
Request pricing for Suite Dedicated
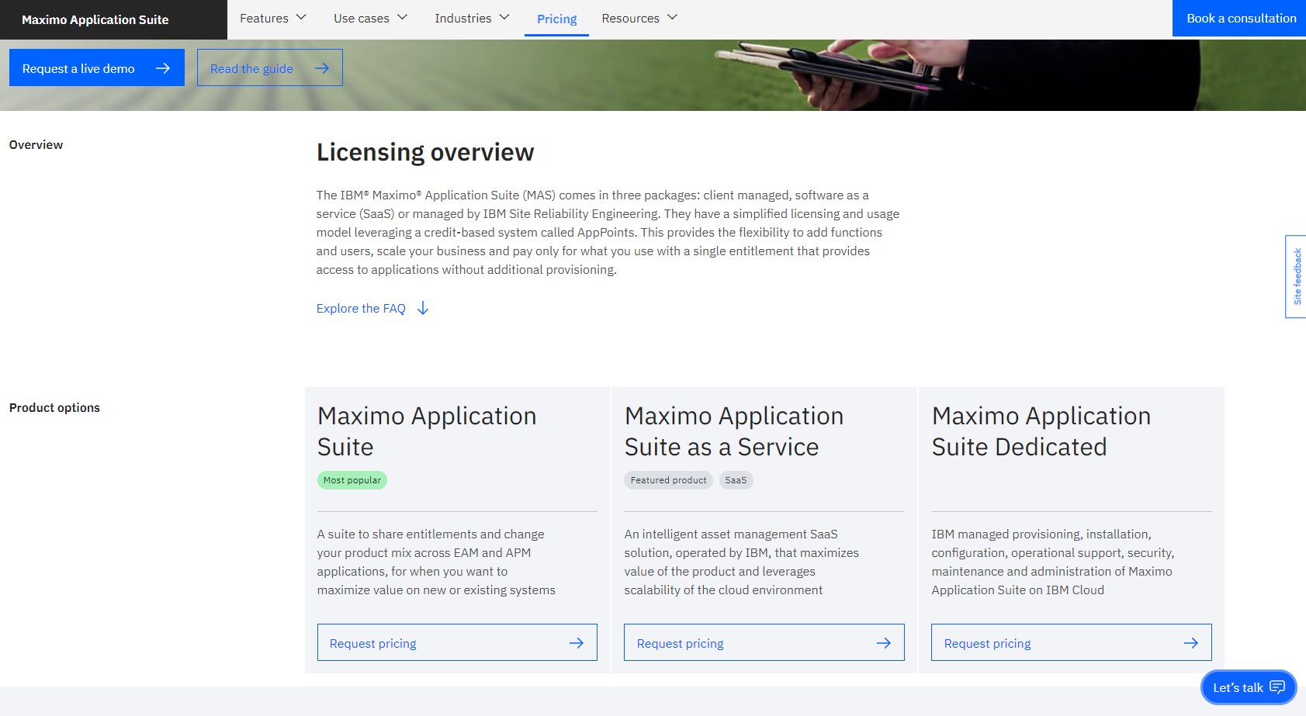coord(1072,642)
